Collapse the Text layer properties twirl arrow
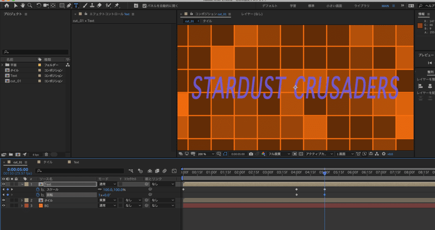 click(22, 184)
